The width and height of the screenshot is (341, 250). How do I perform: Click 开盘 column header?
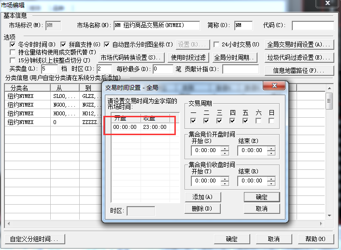[x=126, y=118]
